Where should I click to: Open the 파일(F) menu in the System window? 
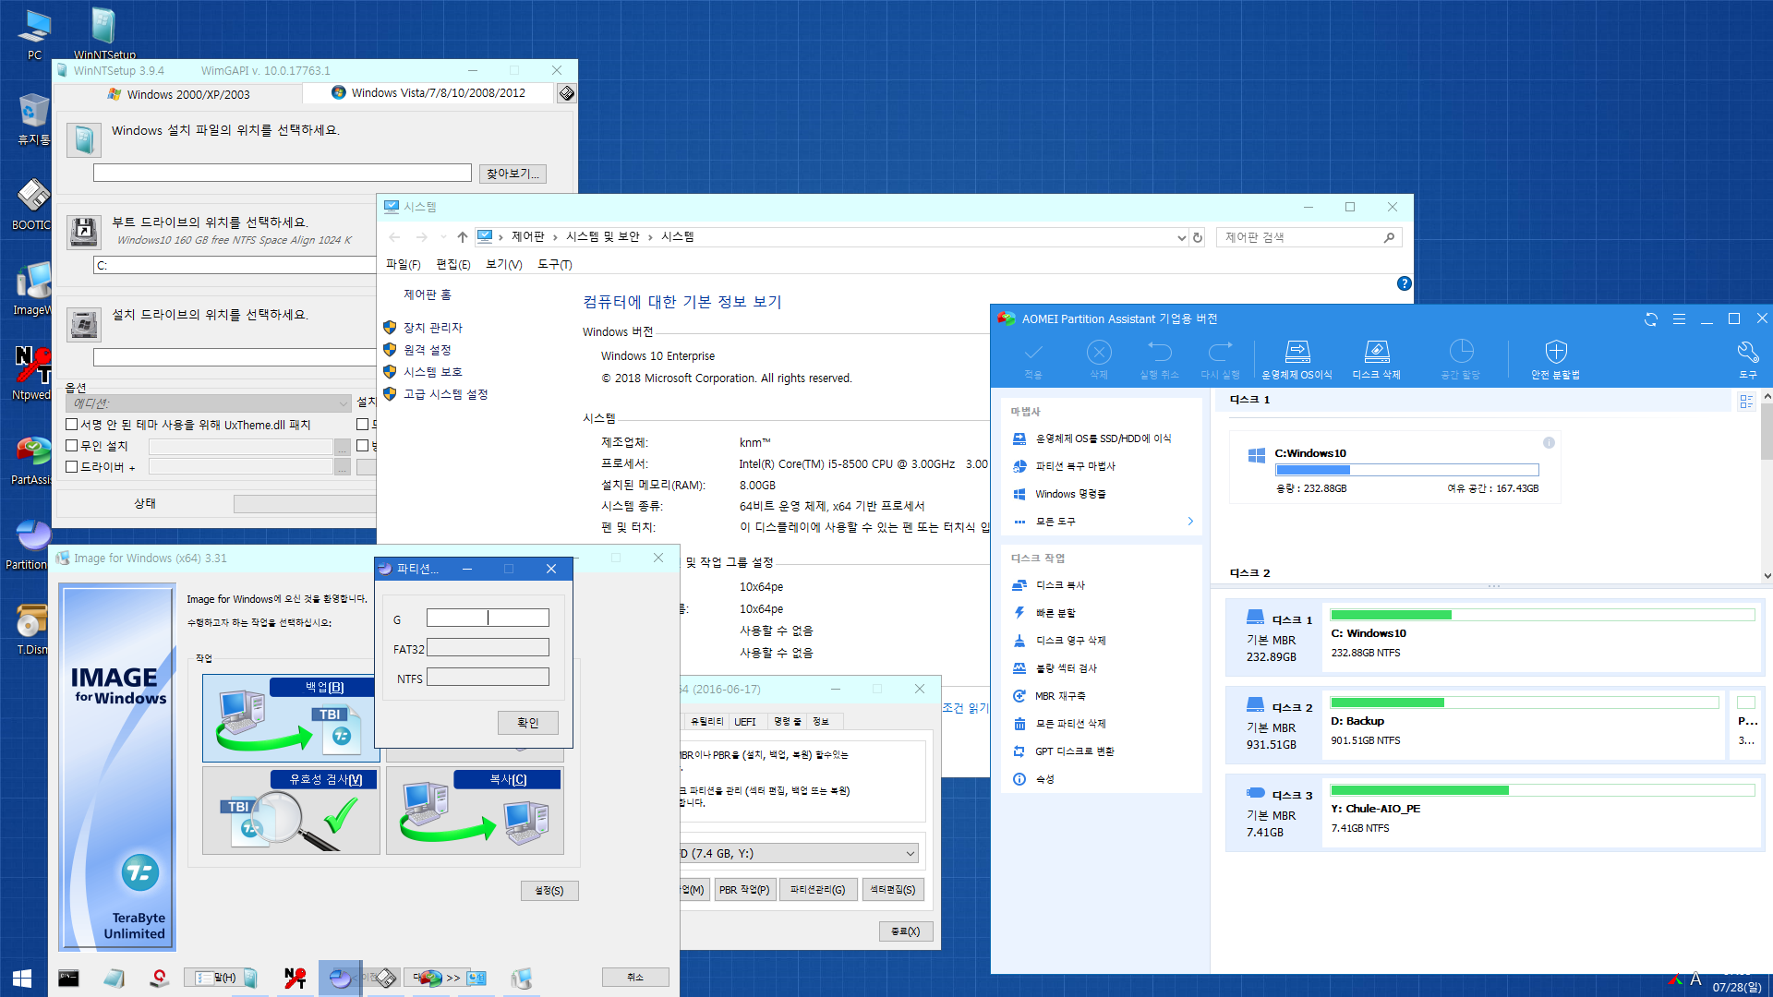(x=403, y=265)
